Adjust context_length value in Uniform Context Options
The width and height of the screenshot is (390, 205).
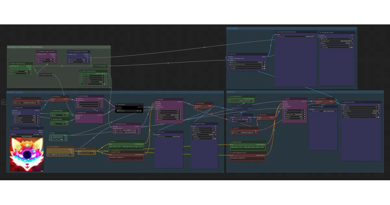(x=93, y=75)
